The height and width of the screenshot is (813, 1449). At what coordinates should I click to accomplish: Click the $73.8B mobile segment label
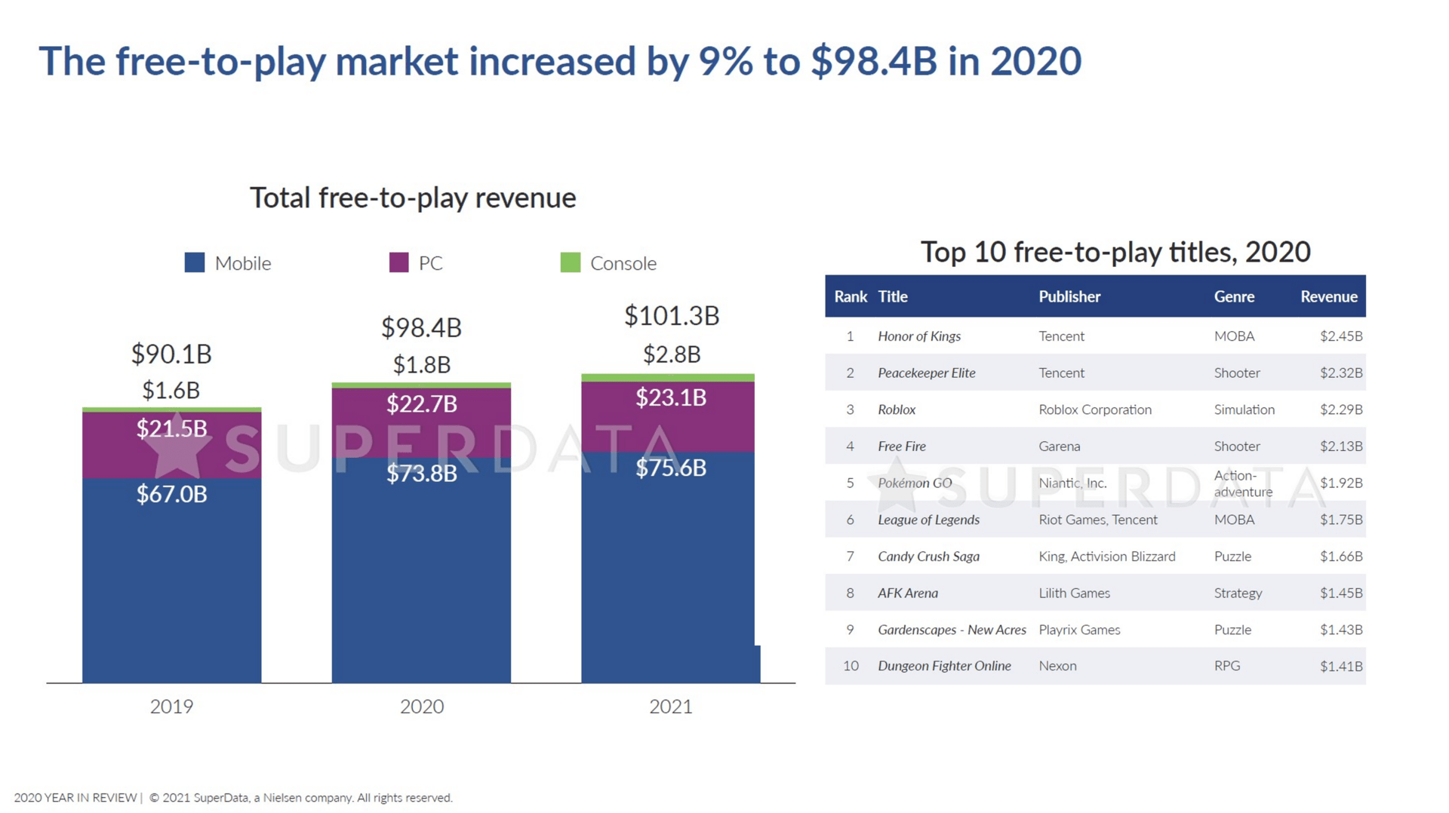point(421,473)
